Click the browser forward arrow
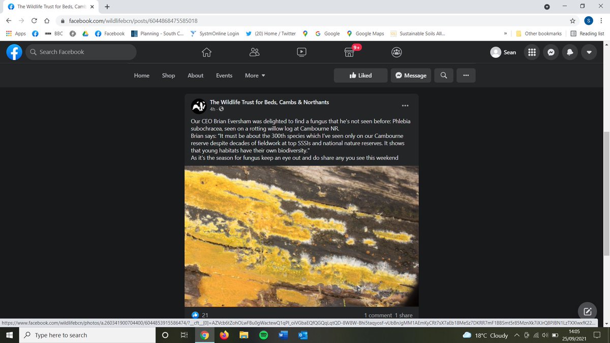Viewport: 610px width, 343px height. tap(22, 21)
